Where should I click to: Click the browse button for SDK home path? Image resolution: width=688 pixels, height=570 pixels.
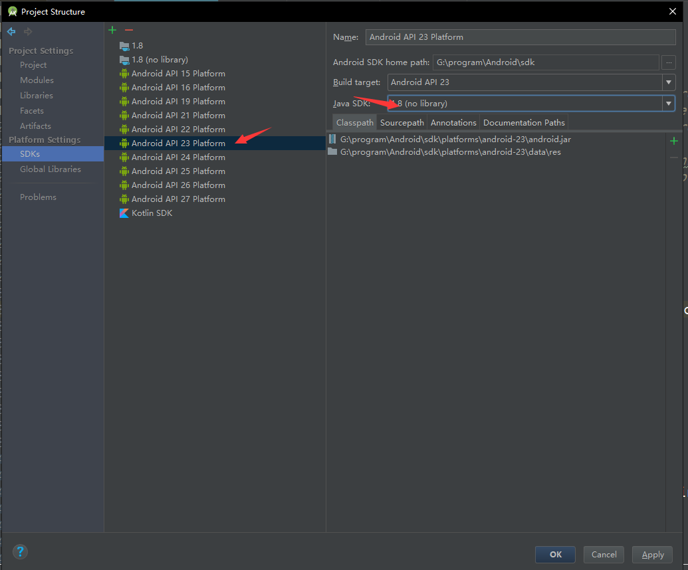[668, 62]
